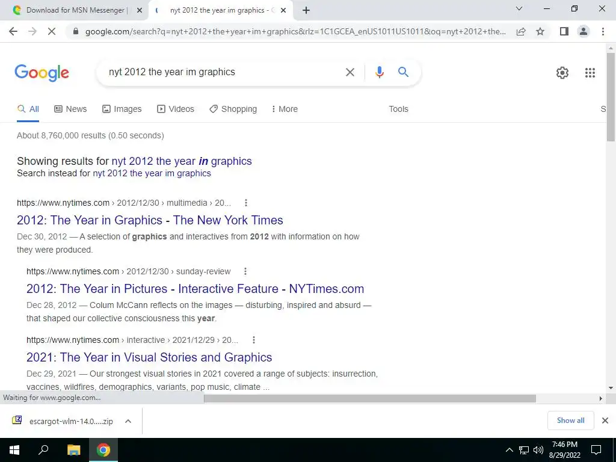616x462 pixels.
Task: Stop loading the page
Action: pyautogui.click(x=52, y=31)
